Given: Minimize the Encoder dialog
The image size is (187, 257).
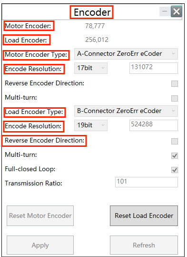Looking at the screenshot, I should coord(165,11).
